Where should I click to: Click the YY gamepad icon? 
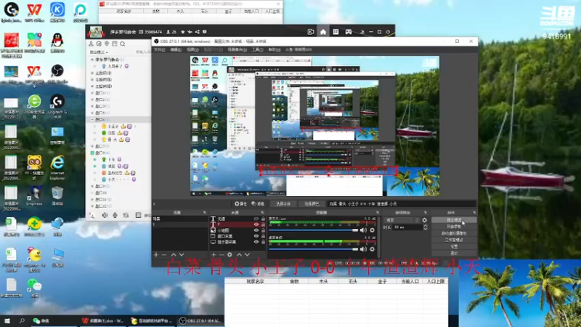349,32
